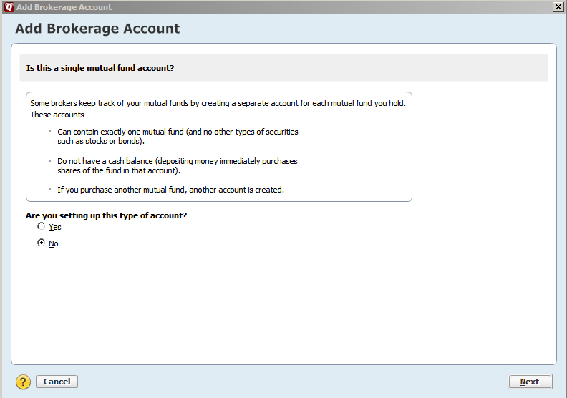Click the 'Do not have a cash balance' bullet
The width and height of the screenshot is (567, 398).
(178, 165)
